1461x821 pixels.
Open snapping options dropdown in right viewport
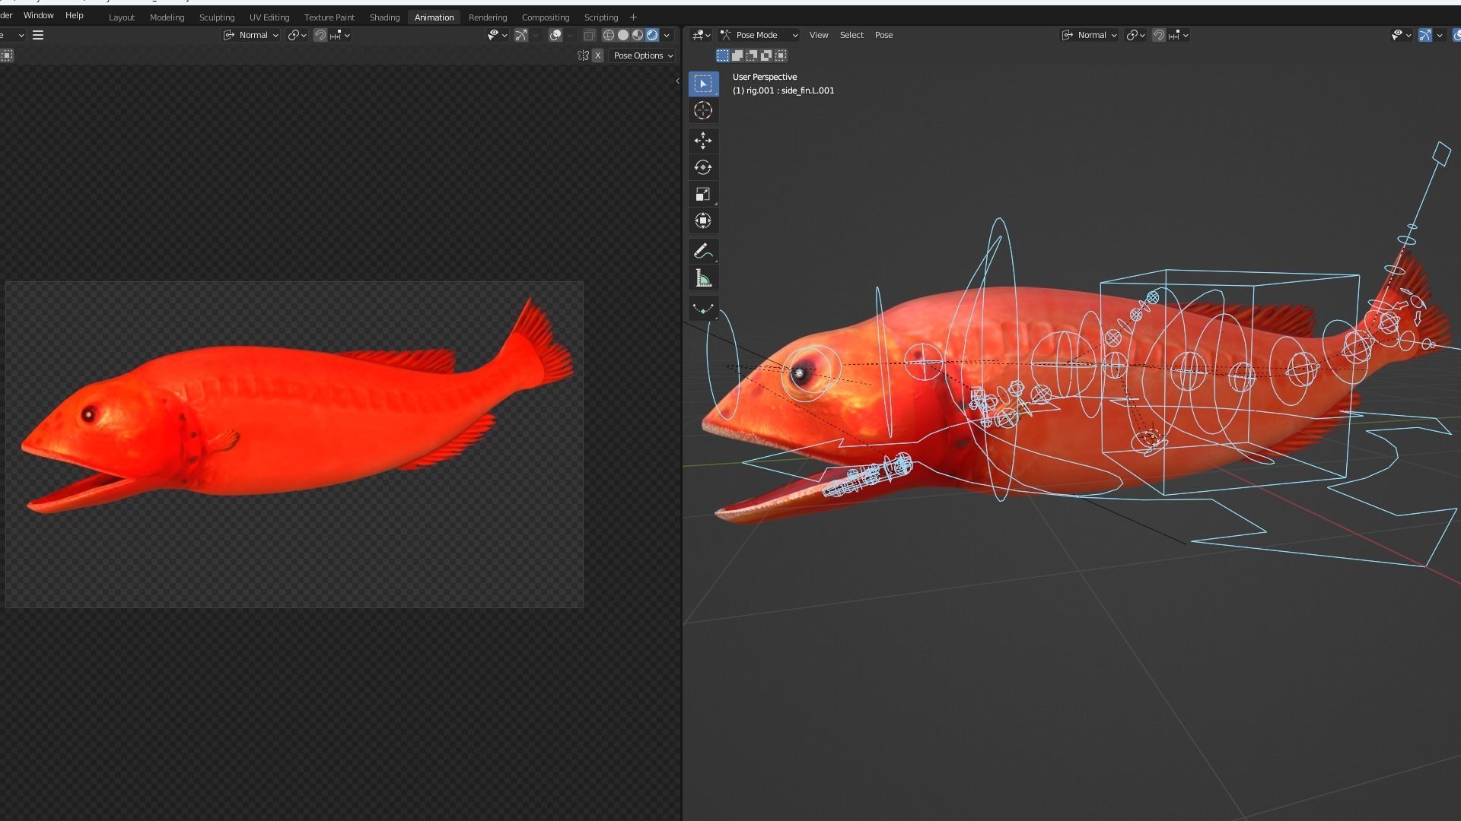(1178, 35)
